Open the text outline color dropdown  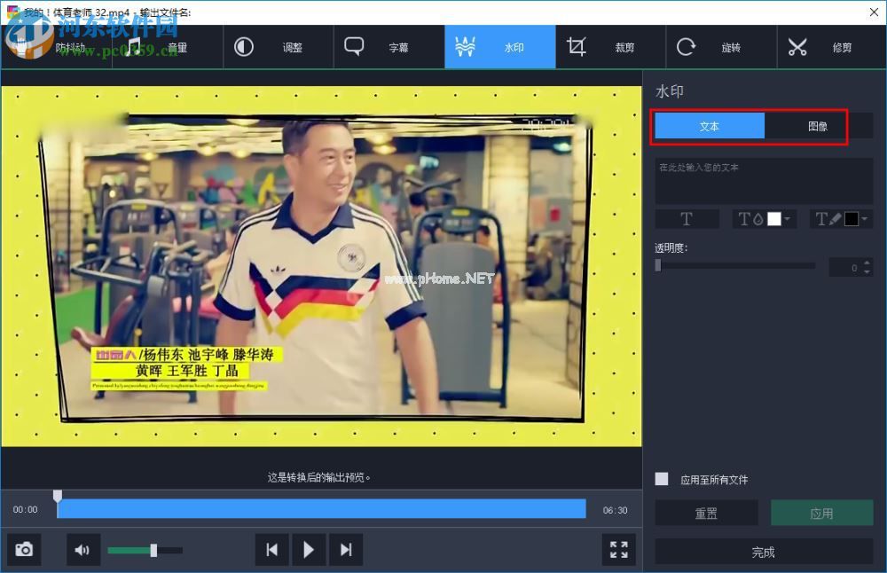tap(865, 219)
